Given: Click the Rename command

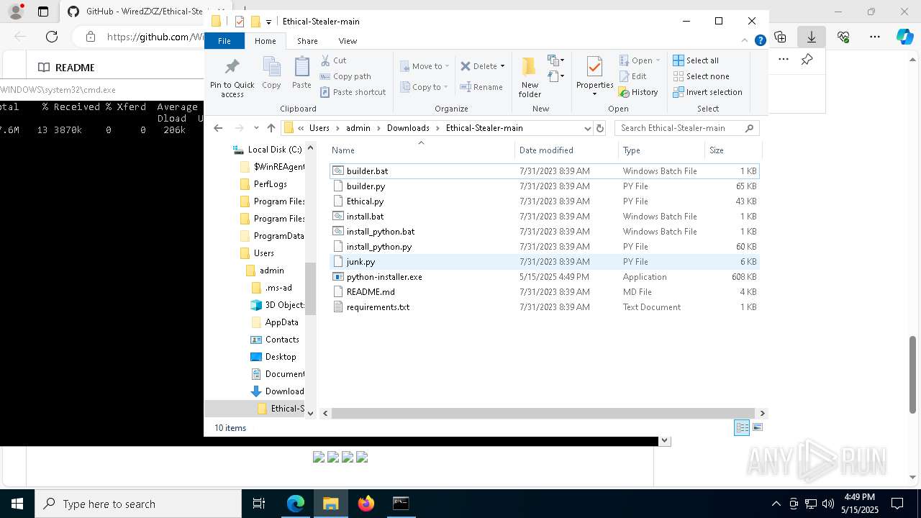Looking at the screenshot, I should (481, 87).
